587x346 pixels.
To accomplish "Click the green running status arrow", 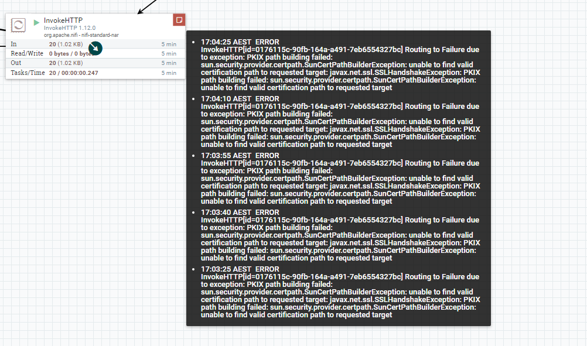I will [36, 22].
